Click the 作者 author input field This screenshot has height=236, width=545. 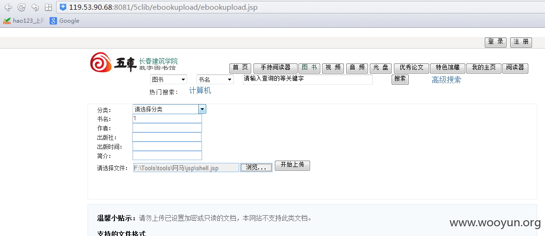click(x=167, y=128)
